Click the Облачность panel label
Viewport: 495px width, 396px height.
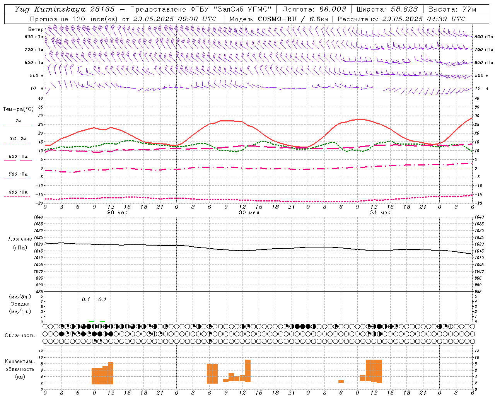20,336
